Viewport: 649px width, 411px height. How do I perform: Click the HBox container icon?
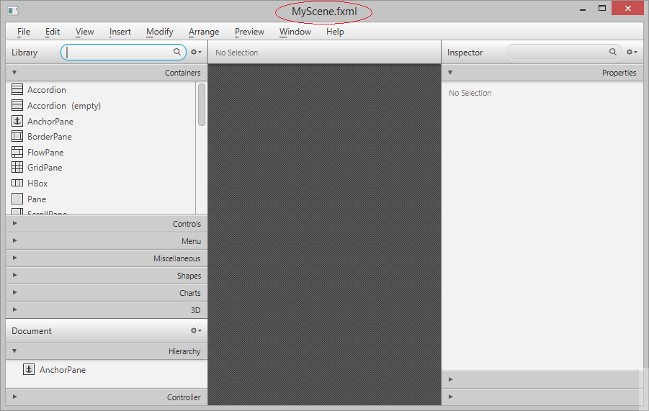(x=17, y=183)
